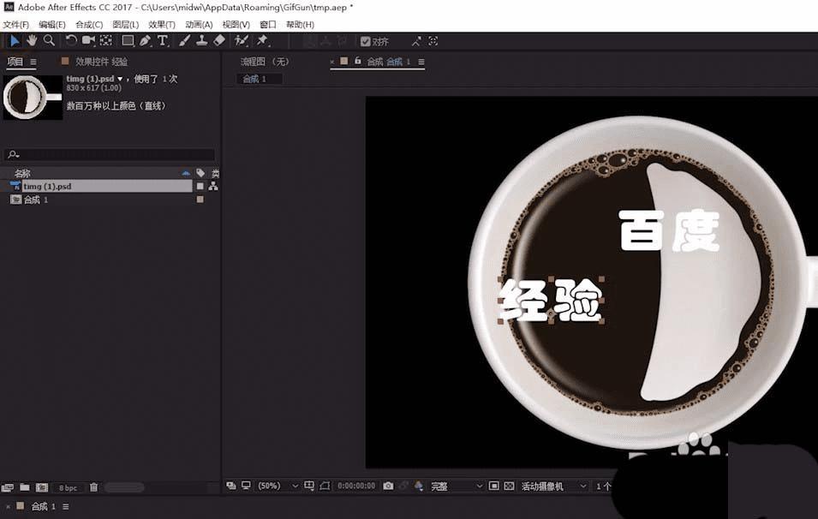
Task: Open the 合成 1 viewer panel menu
Action: tap(421, 62)
